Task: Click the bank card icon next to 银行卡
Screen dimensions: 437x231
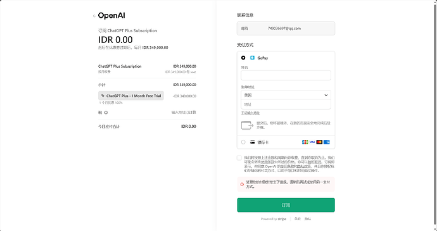Action: click(x=252, y=142)
